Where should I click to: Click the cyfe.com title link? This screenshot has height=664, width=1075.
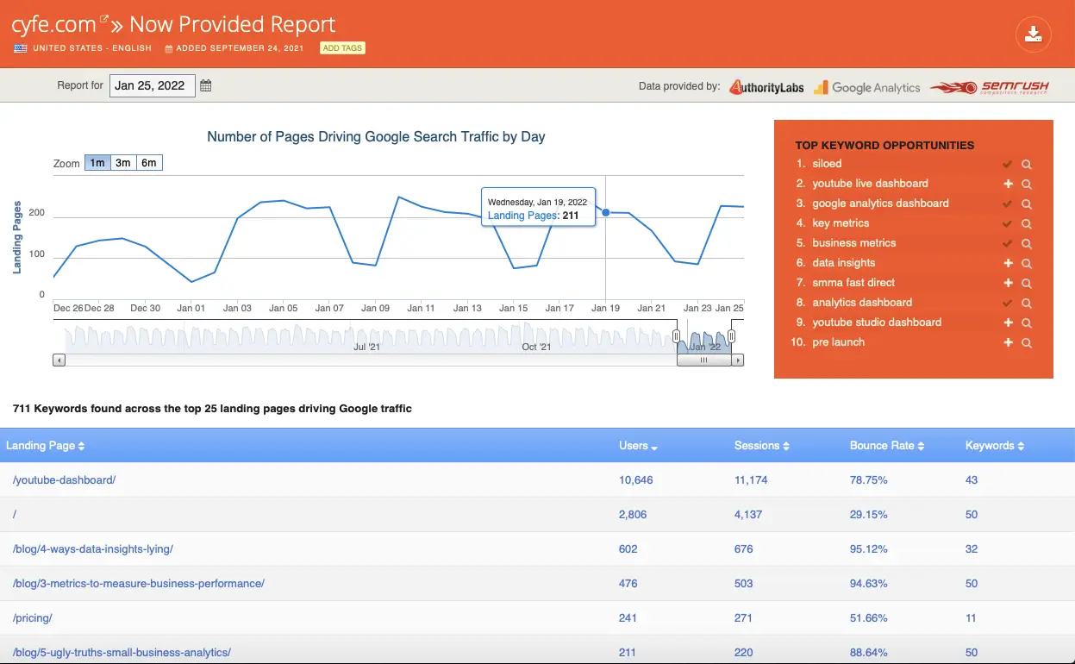click(54, 25)
